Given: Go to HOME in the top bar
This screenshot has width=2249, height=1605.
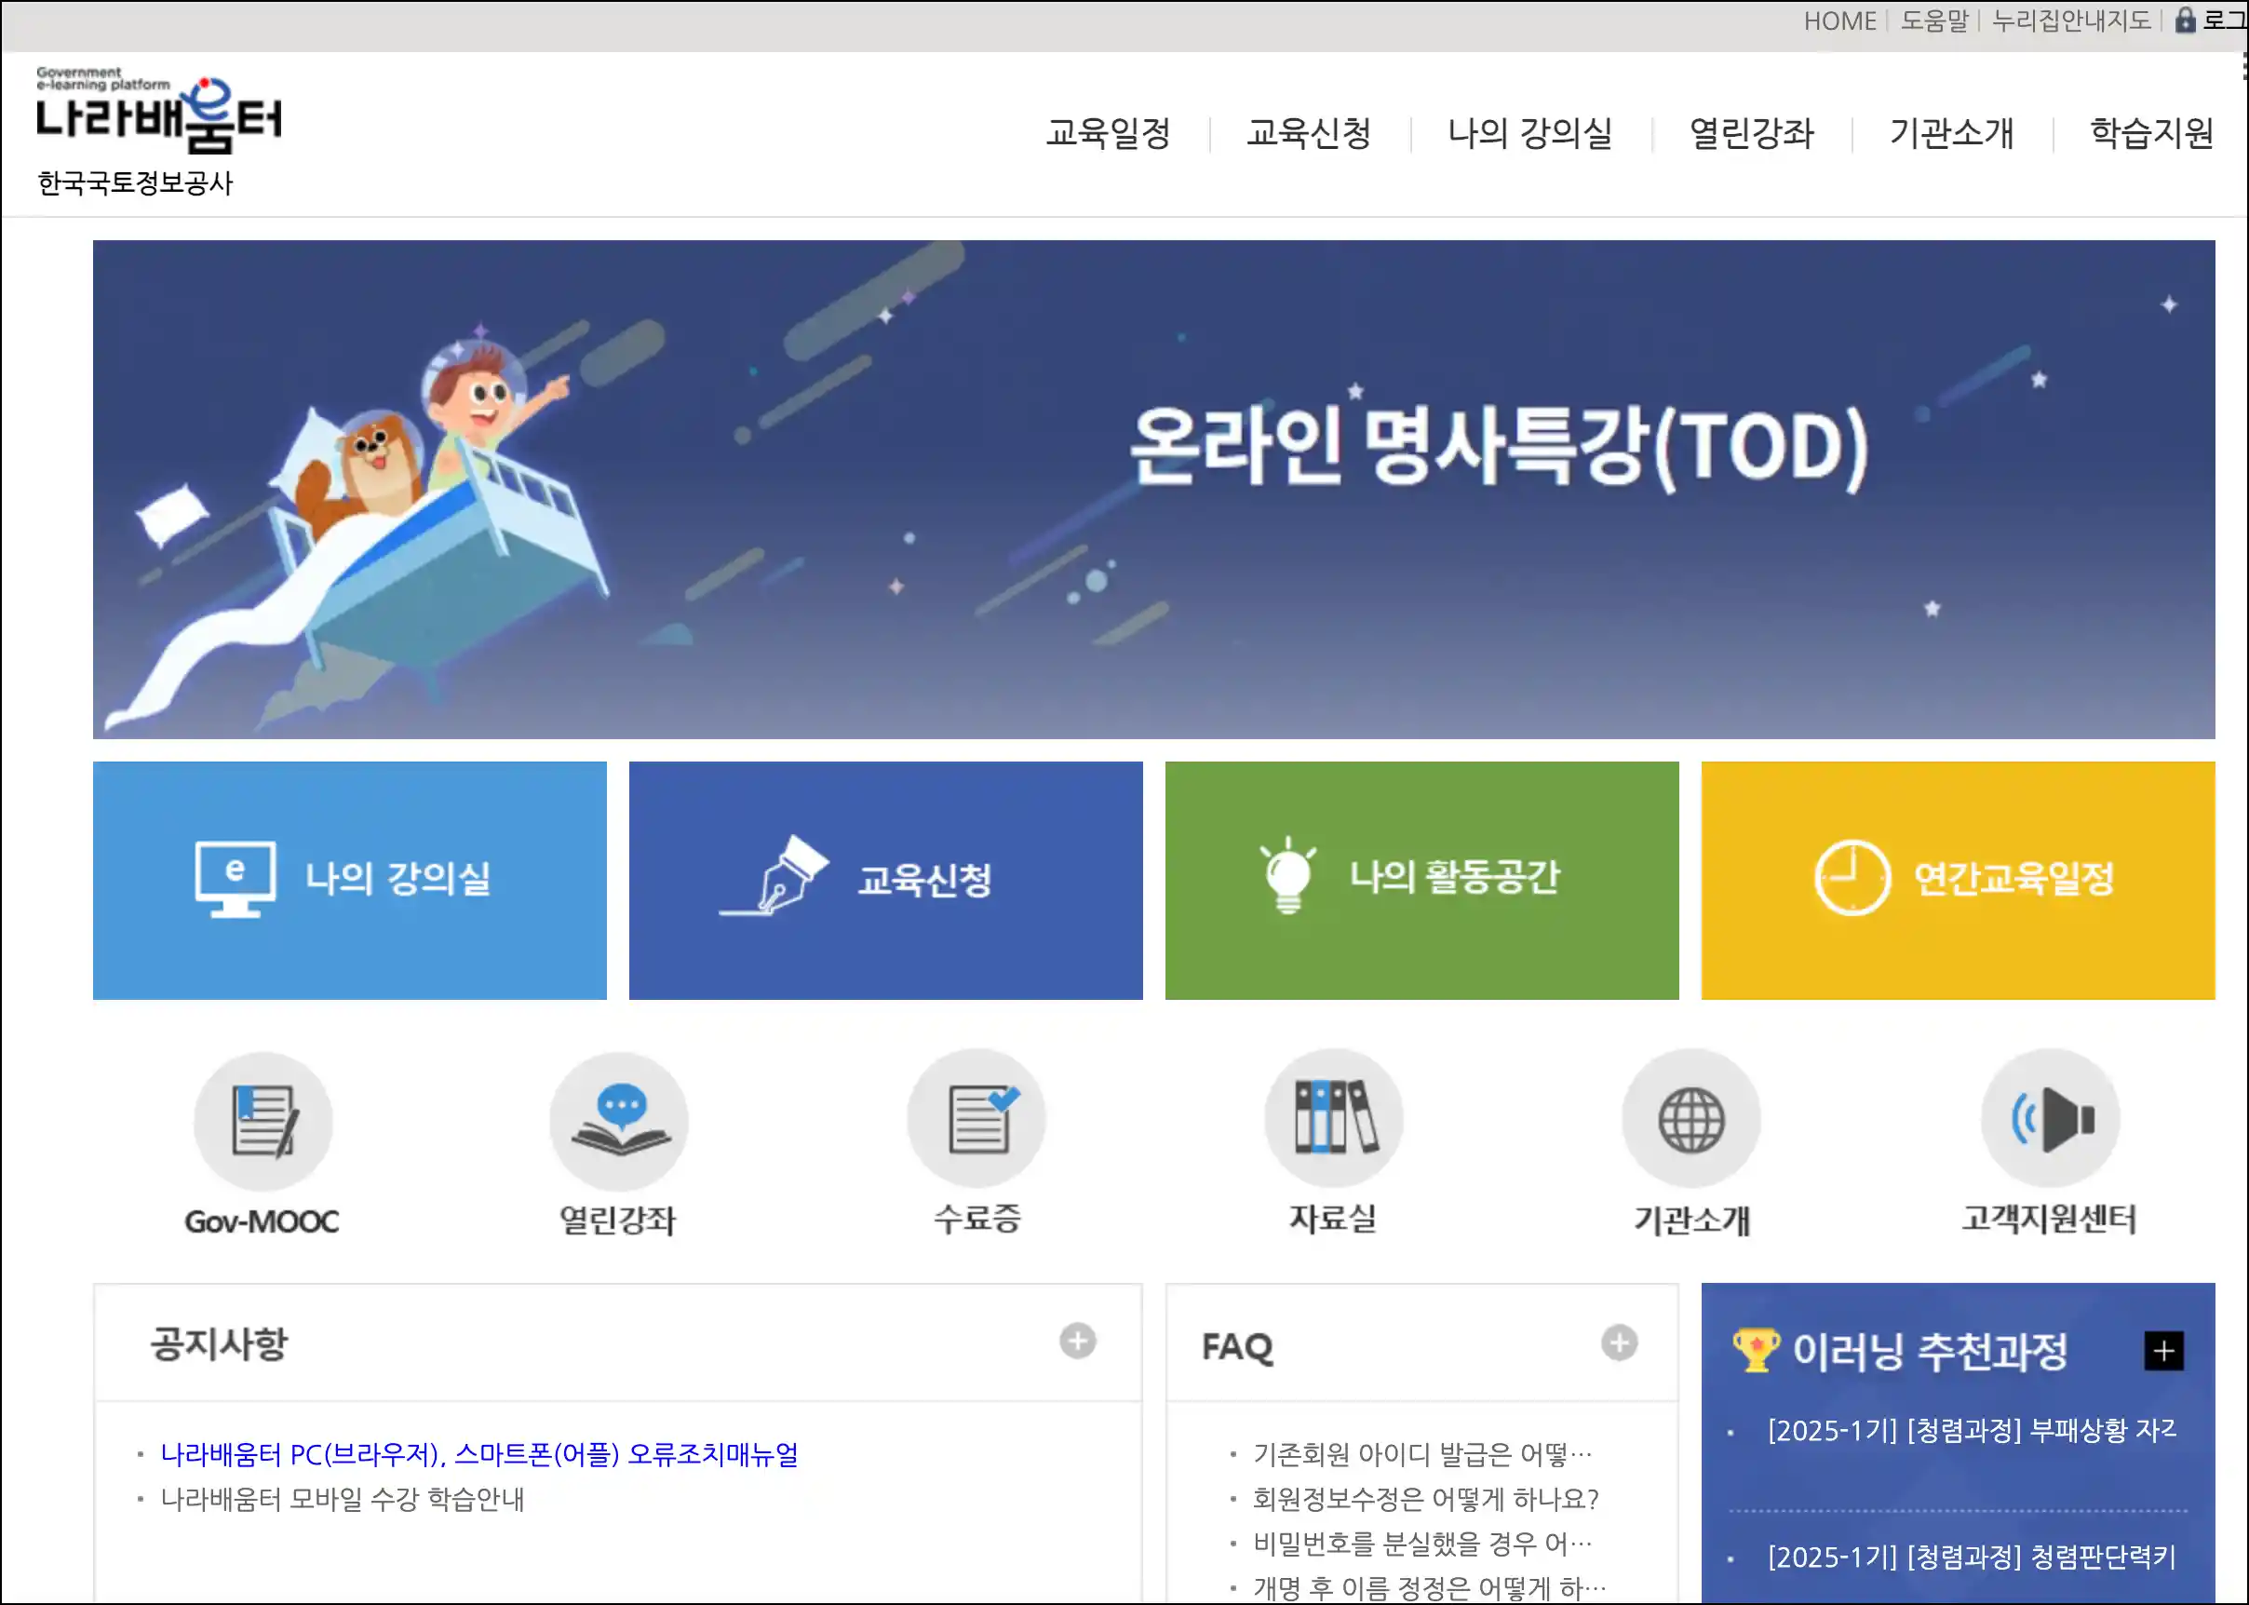Looking at the screenshot, I should 1840,19.
